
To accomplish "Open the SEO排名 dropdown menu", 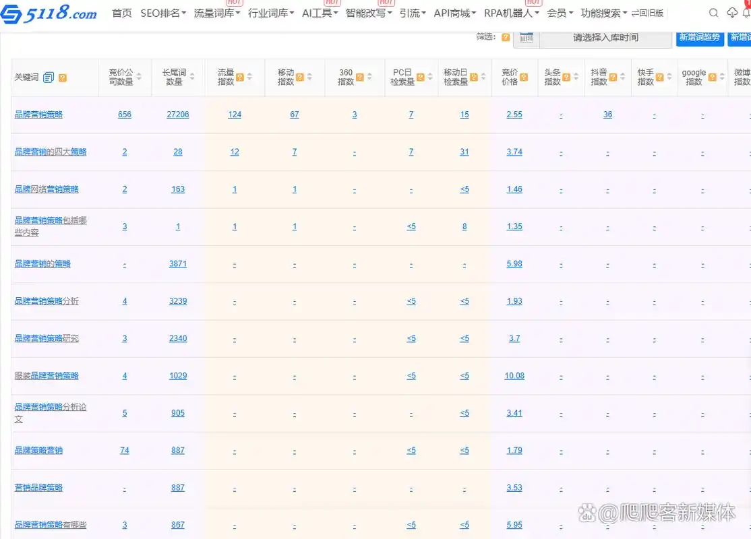I will pos(162,13).
